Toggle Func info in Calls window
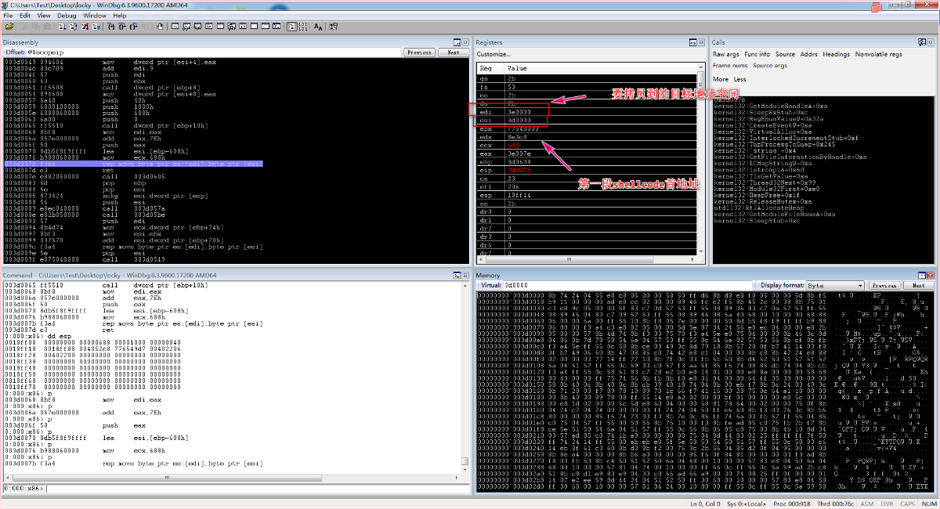 757,55
